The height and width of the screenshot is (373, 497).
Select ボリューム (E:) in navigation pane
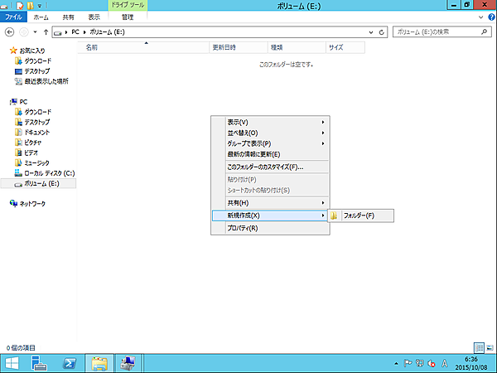(x=38, y=184)
